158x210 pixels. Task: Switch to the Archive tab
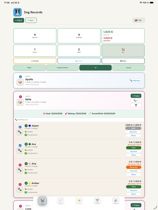click(129, 68)
